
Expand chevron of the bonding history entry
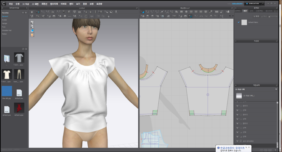pyautogui.click(x=237, y=141)
